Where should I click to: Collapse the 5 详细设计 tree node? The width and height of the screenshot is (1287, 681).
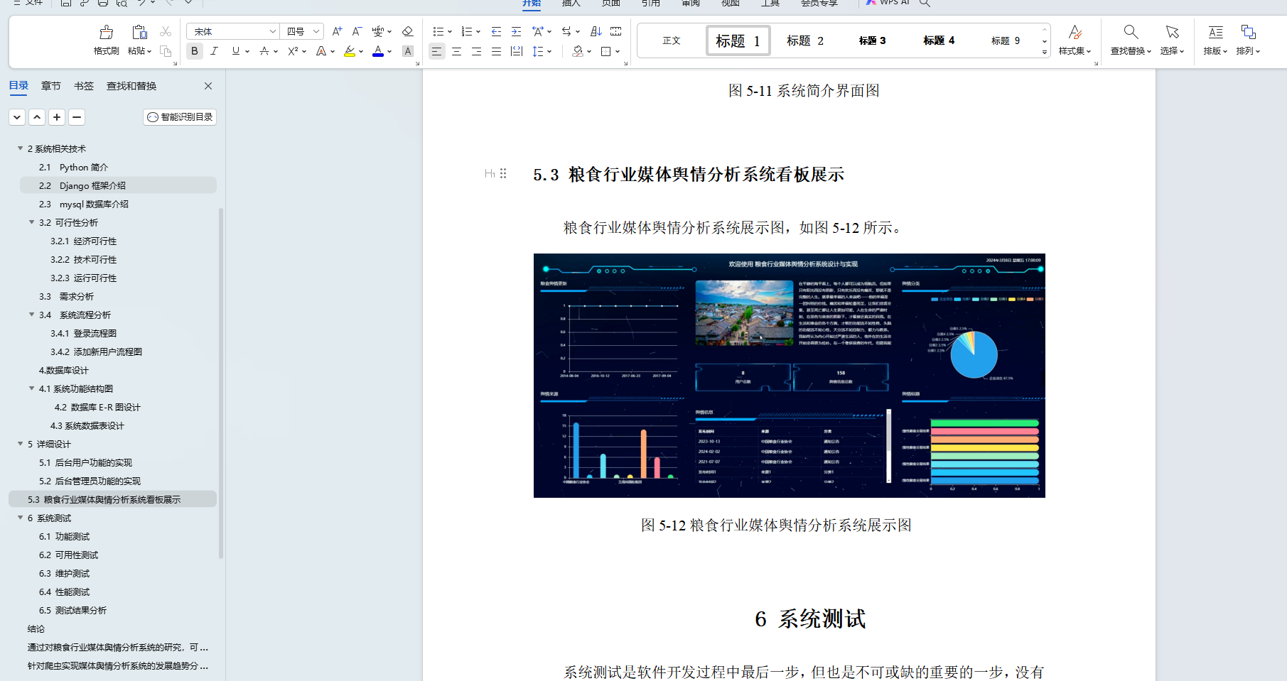(20, 444)
